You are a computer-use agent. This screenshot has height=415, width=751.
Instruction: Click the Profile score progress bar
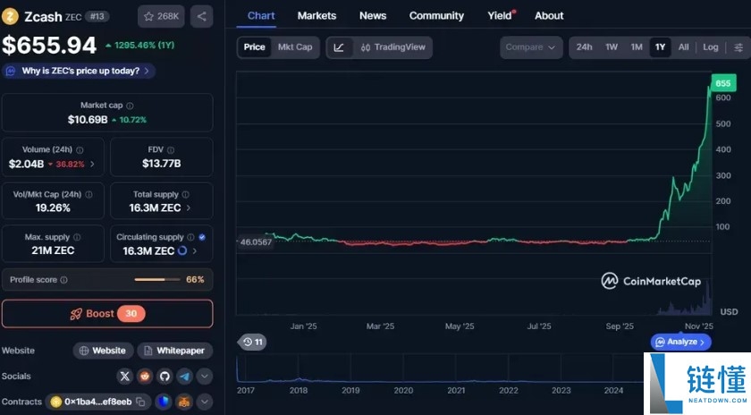click(x=157, y=280)
